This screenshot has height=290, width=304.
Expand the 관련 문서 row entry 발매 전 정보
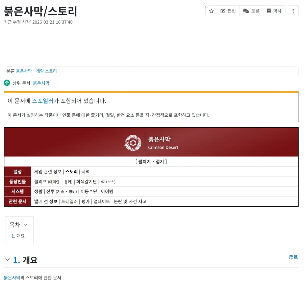pos(45,201)
